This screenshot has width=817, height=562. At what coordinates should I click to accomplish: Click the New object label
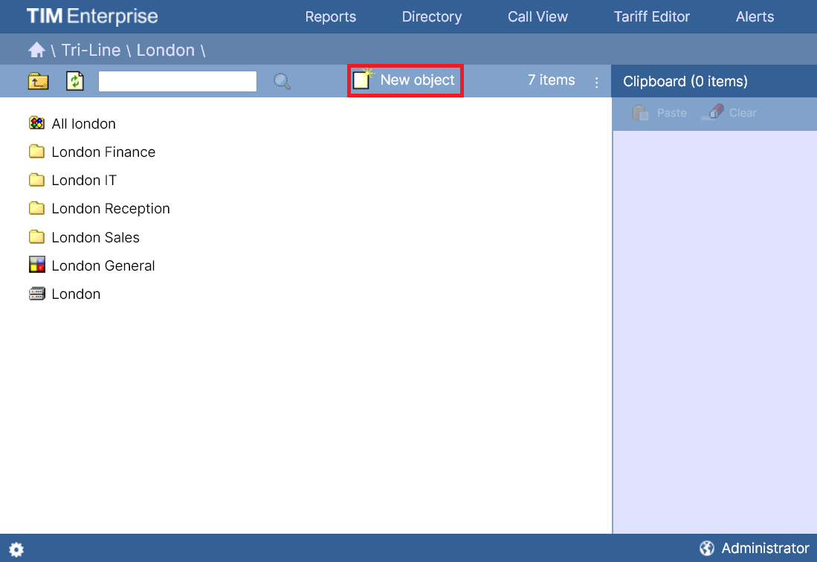(417, 80)
